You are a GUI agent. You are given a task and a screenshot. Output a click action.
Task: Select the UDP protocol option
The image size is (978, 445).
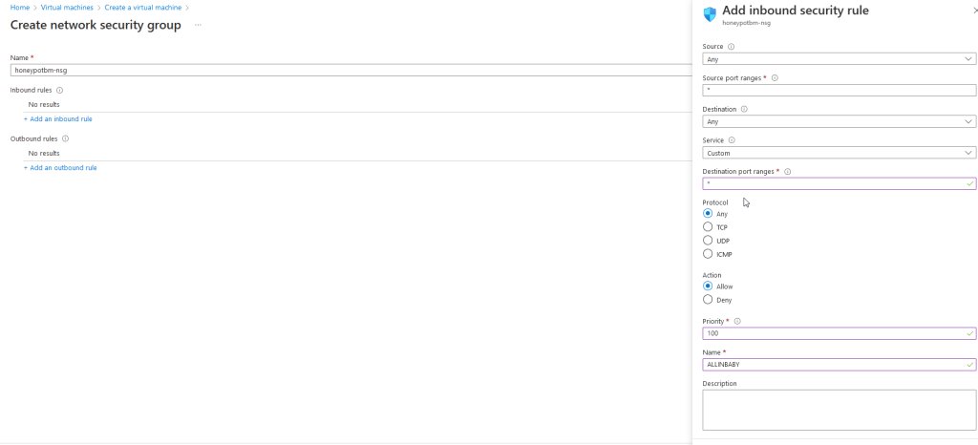click(708, 241)
